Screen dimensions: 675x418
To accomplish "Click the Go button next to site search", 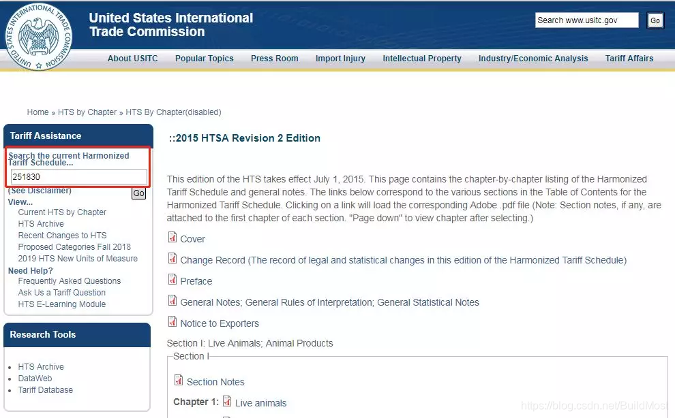I will coord(655,20).
